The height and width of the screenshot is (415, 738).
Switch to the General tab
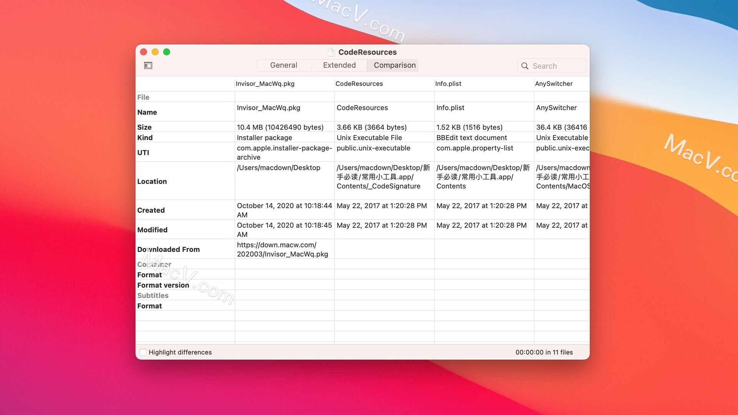tap(284, 65)
